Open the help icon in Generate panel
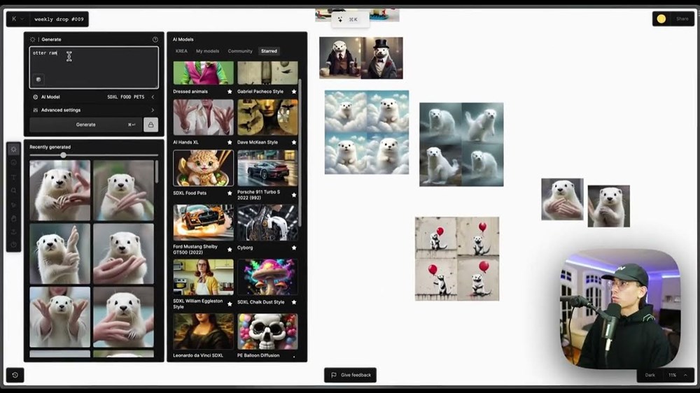This screenshot has height=393, width=700. click(x=155, y=39)
